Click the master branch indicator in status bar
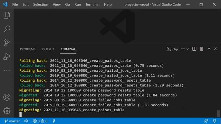Screen dimensions: 221x124 pyautogui.click(x=12, y=121)
